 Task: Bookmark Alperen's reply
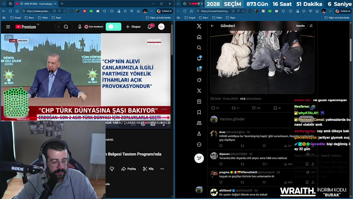coord(307,164)
